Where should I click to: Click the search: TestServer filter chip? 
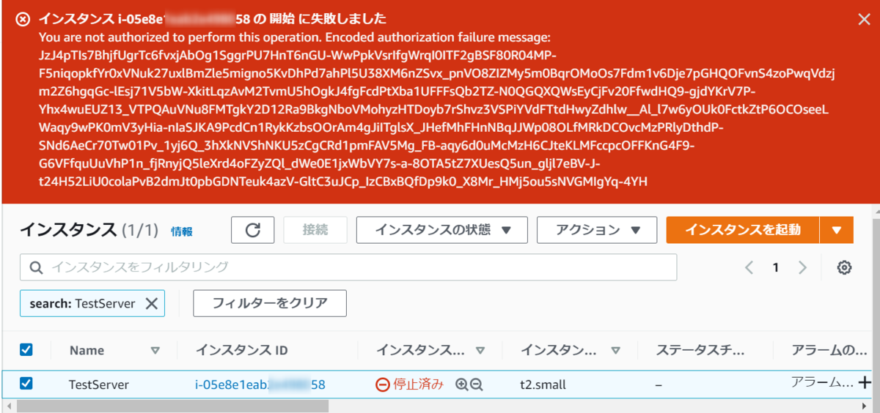tap(92, 303)
